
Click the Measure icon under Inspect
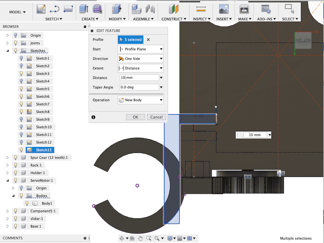[x=200, y=9]
